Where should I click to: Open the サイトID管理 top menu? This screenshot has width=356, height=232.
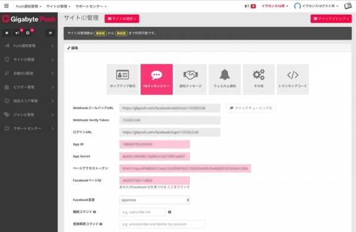[x=58, y=7]
